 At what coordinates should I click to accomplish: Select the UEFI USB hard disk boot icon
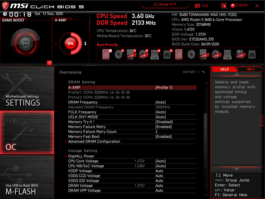point(131,54)
